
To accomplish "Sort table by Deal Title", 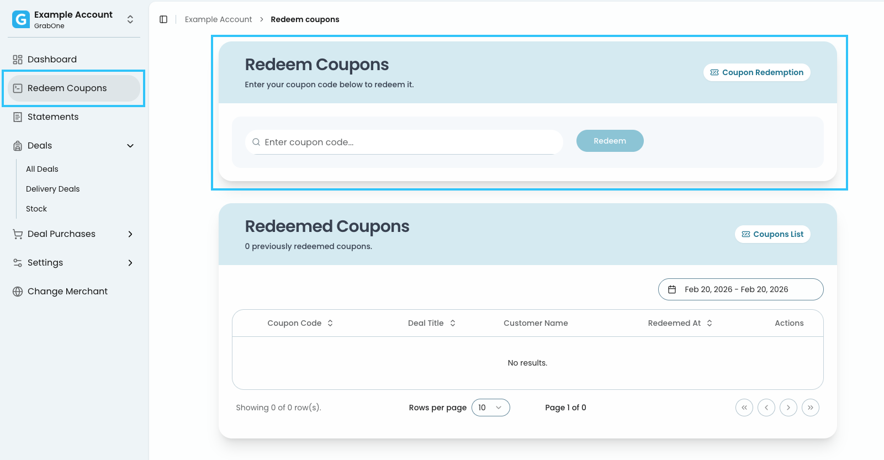I will [x=431, y=323].
